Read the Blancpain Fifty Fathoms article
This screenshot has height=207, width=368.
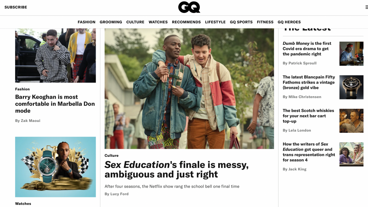click(309, 82)
